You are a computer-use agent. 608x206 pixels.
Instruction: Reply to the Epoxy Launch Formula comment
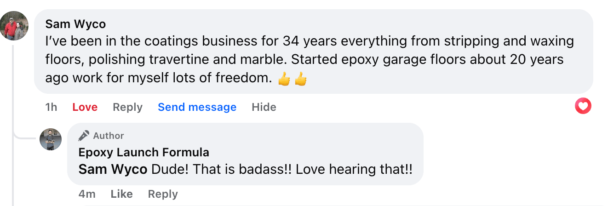click(163, 194)
